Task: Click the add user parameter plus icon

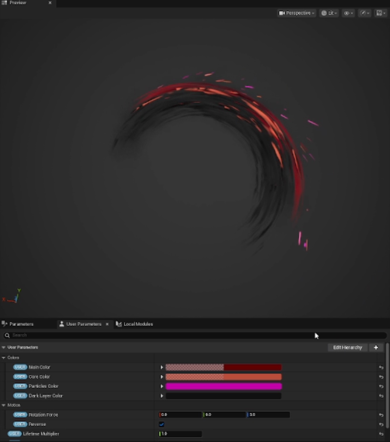Action: pyautogui.click(x=376, y=348)
